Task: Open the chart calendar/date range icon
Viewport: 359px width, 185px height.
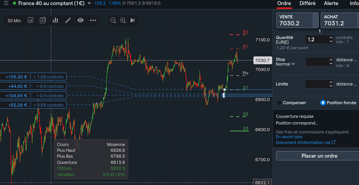Action: (x=31, y=20)
